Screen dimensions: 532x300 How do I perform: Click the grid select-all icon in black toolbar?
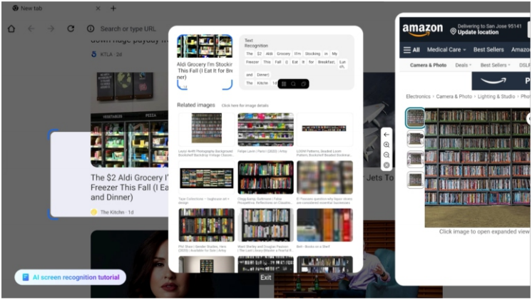[x=283, y=83]
